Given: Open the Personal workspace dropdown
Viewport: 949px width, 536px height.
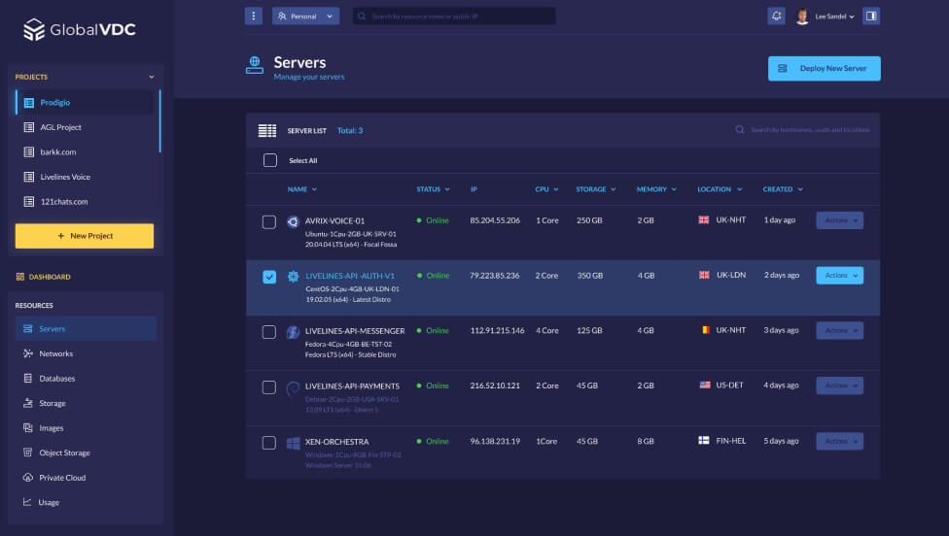Looking at the screenshot, I should 305,17.
